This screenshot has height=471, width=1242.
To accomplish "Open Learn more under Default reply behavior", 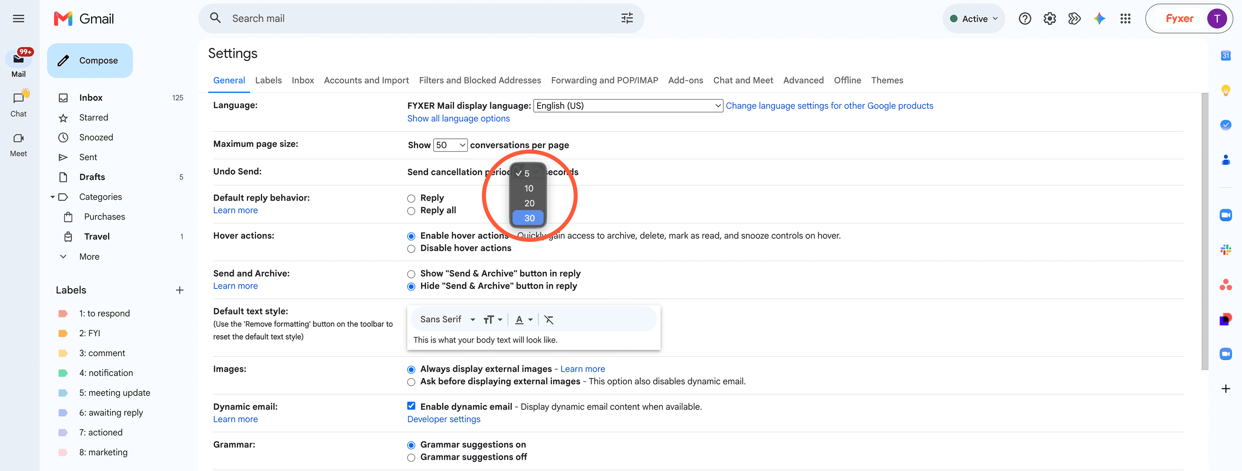I will (x=235, y=210).
